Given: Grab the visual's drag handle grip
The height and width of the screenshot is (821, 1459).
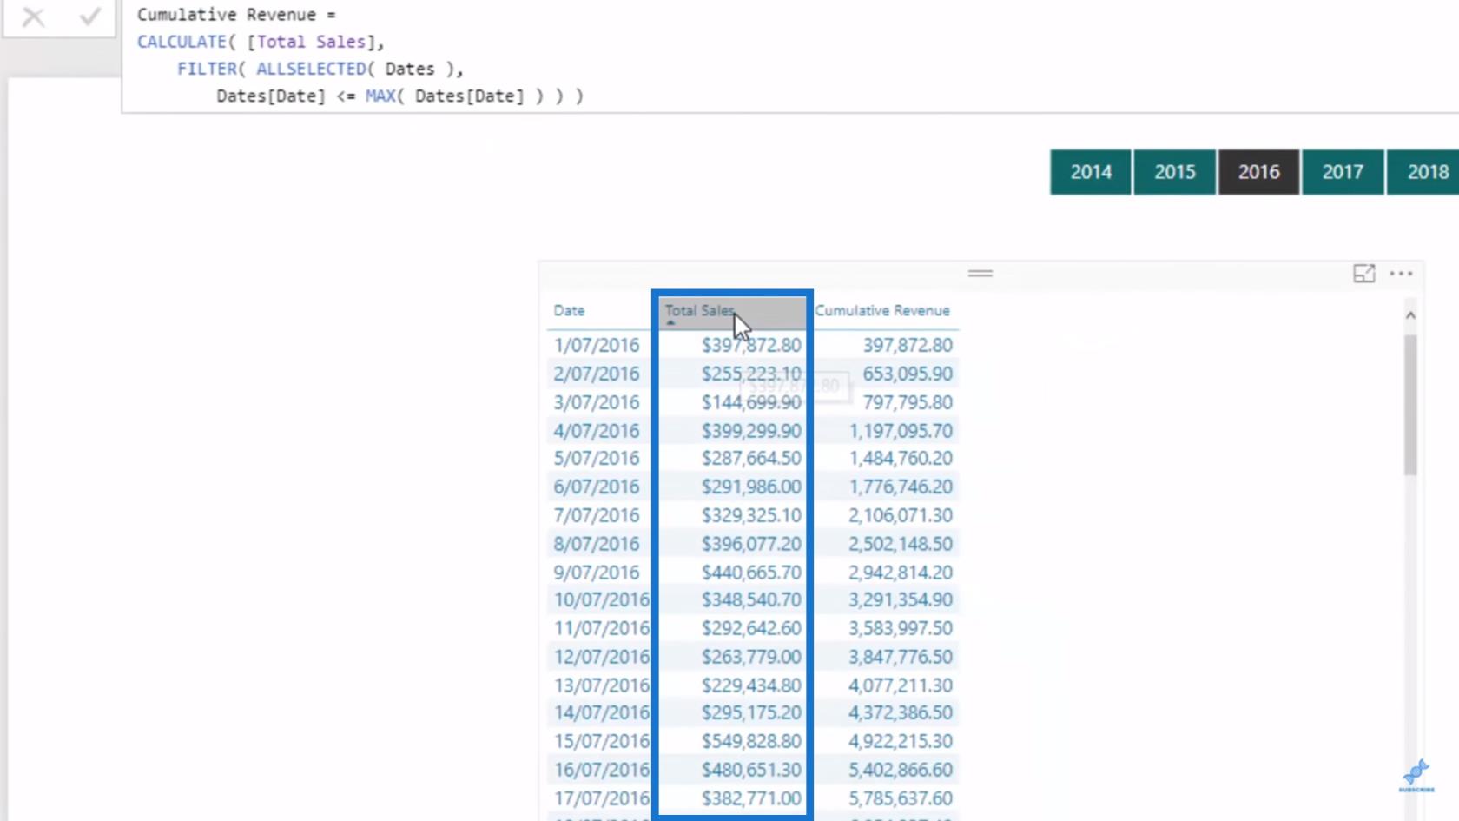Looking at the screenshot, I should (980, 273).
